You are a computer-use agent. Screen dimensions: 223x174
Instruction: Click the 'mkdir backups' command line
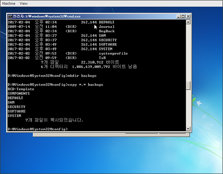pos(52,76)
